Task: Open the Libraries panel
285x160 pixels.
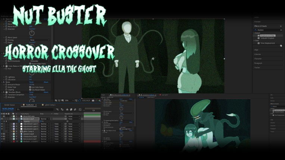Action: pos(257,54)
